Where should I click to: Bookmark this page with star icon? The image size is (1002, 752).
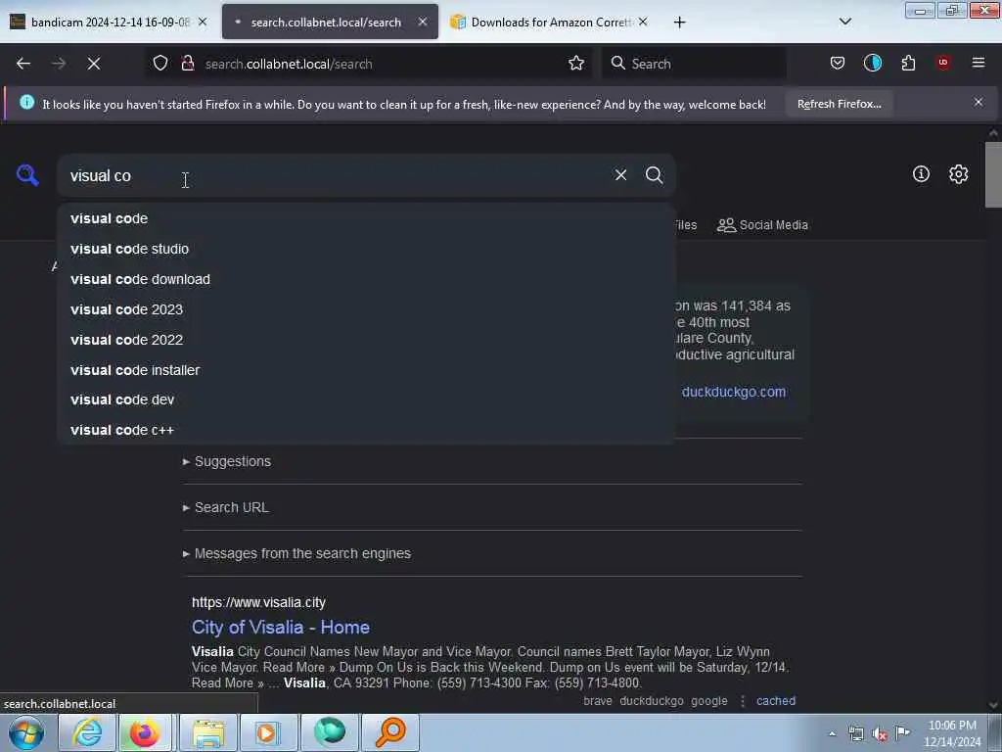pyautogui.click(x=576, y=64)
